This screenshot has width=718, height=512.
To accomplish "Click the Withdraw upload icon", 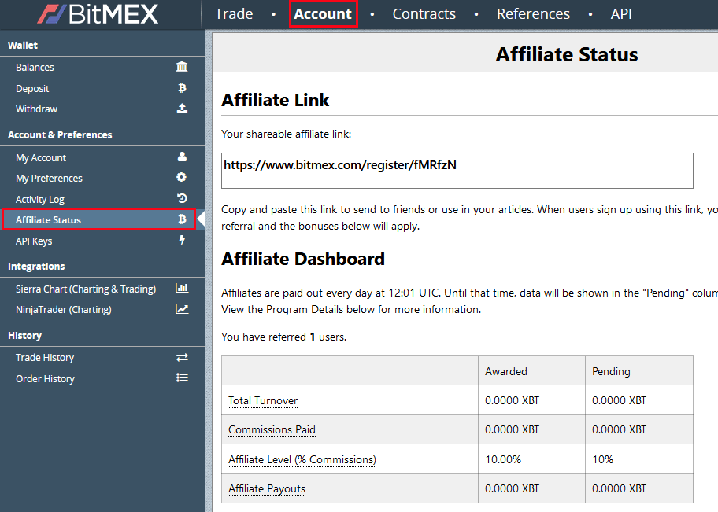I will coord(182,109).
